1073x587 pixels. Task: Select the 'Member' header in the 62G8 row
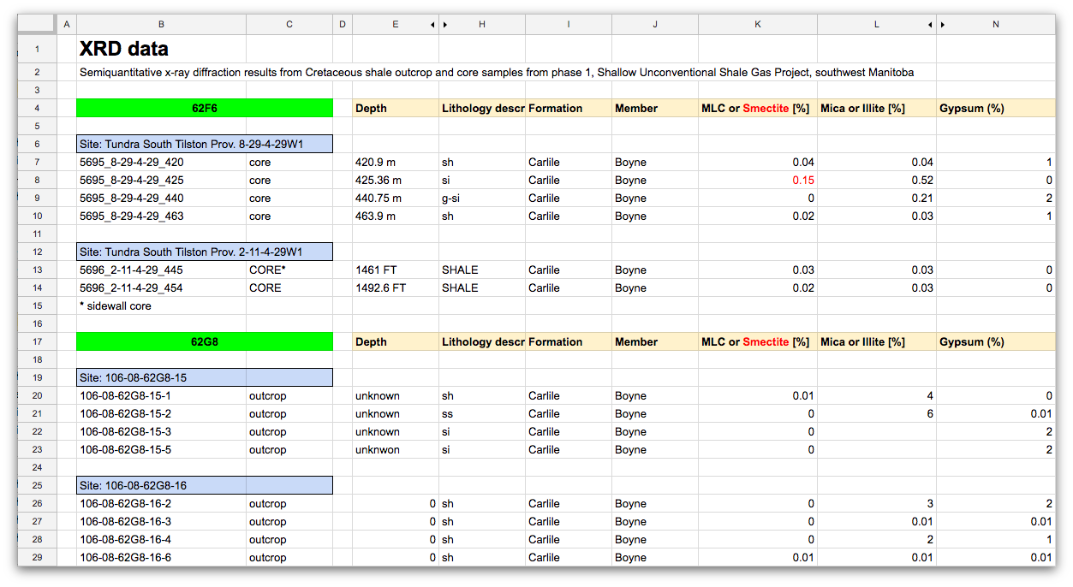[655, 342]
